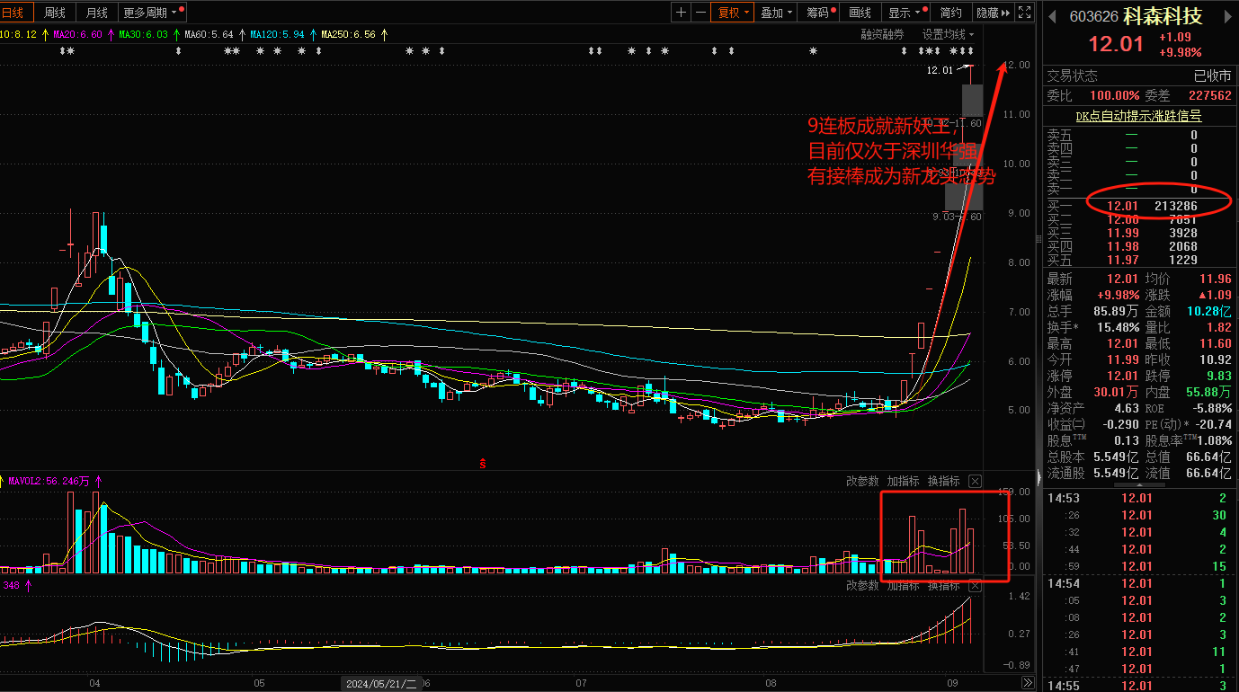Image resolution: width=1239 pixels, height=692 pixels.
Task: Select 买五 bid row at 11.97
Action: coord(1138,260)
